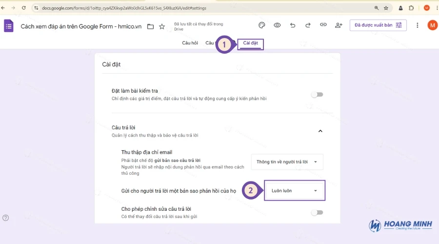Open the Chrome profile avatar in toolbar
This screenshot has height=244, width=439.
click(427, 8)
